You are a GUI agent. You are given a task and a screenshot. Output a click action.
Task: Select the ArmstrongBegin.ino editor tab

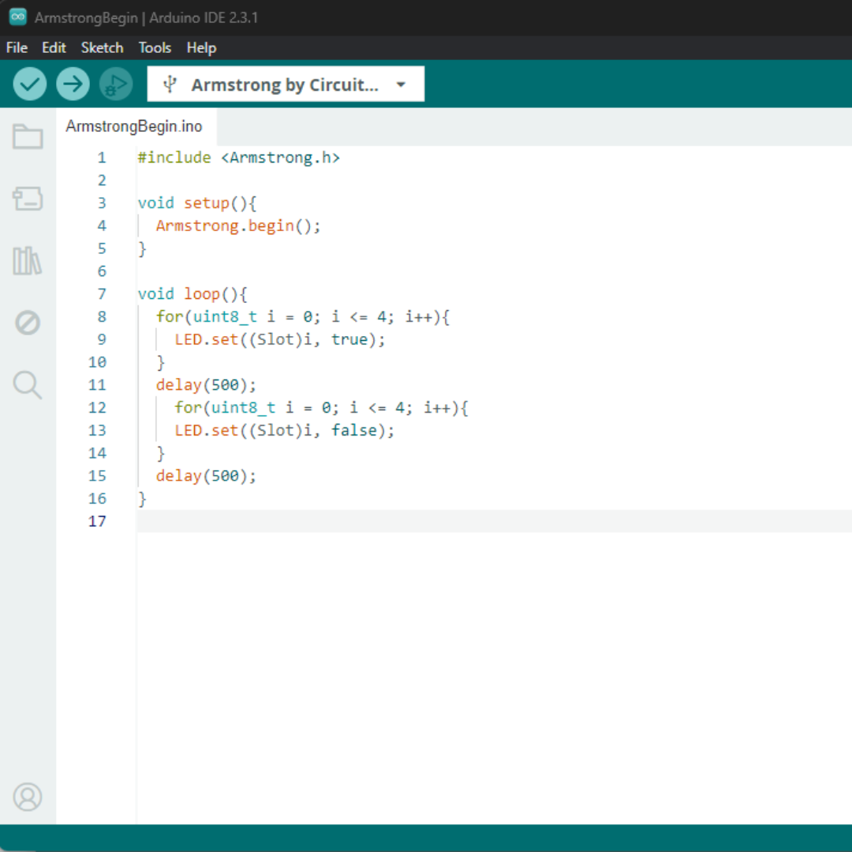coord(134,126)
